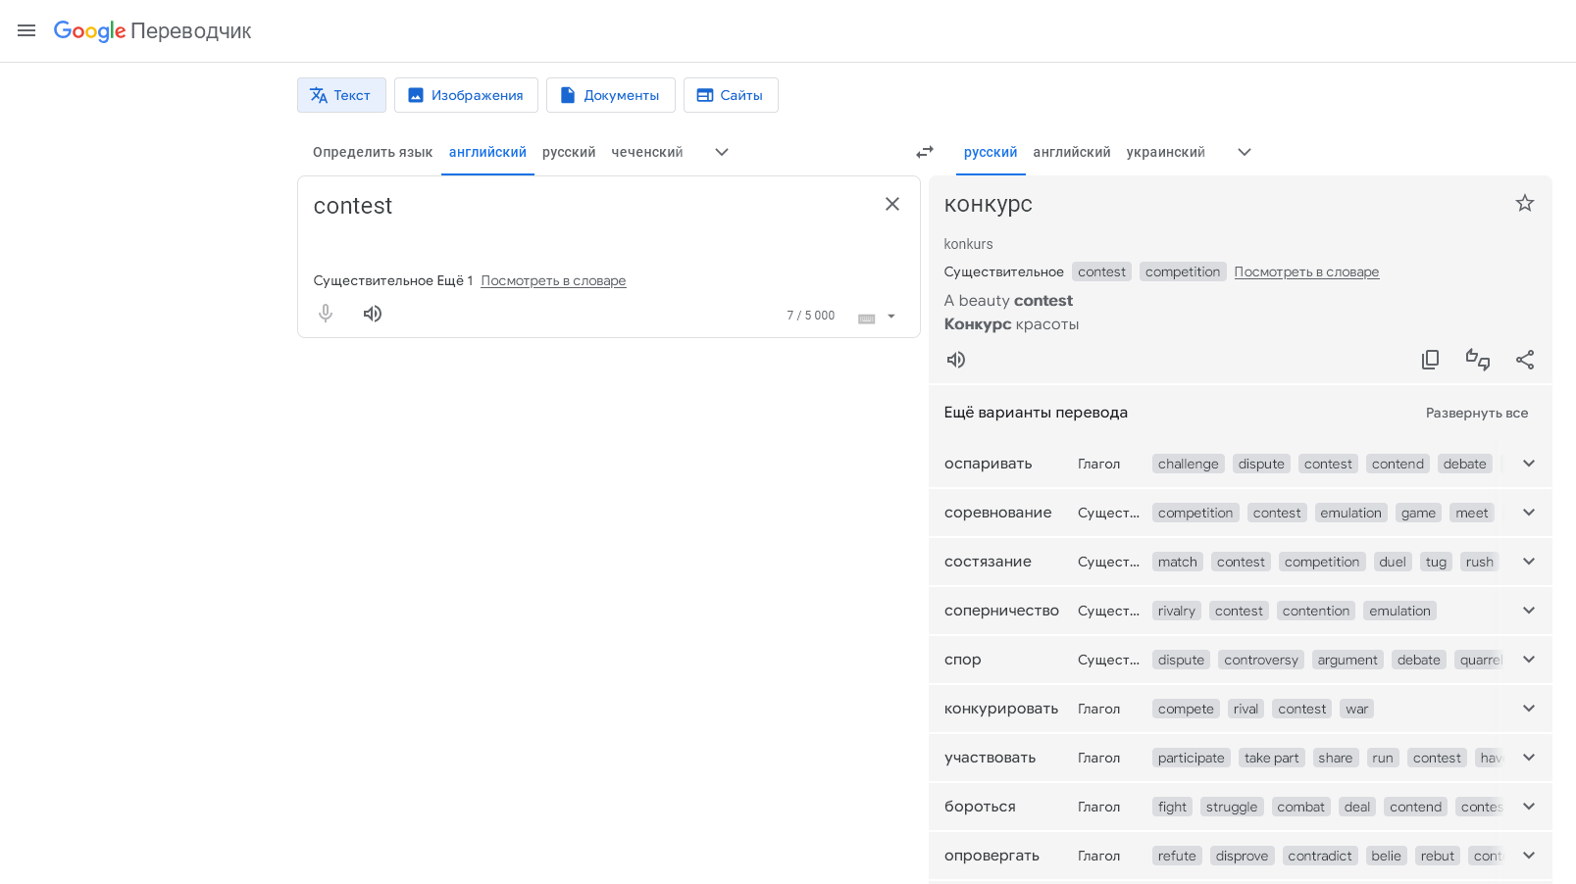Listen to the translated word конкурс

(956, 360)
